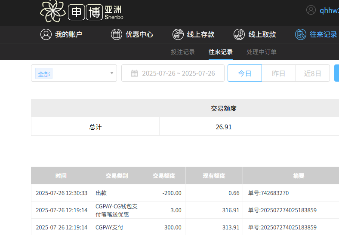Click the 我的账户 person icon
This screenshot has width=339, height=235.
point(46,34)
